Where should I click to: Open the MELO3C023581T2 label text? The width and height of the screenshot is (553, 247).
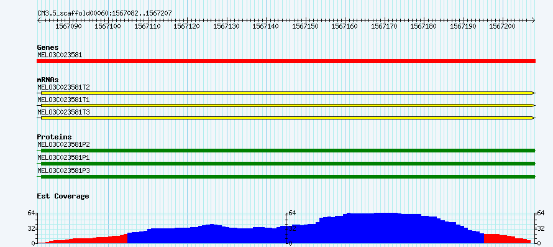tap(63, 87)
